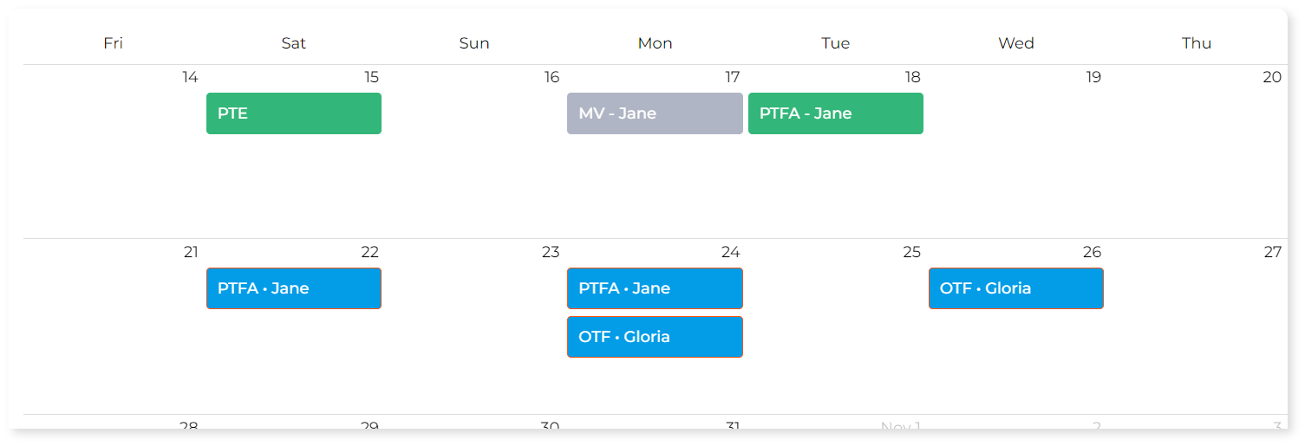The width and height of the screenshot is (1305, 446).
Task: Select date number 16
Action: pos(551,78)
